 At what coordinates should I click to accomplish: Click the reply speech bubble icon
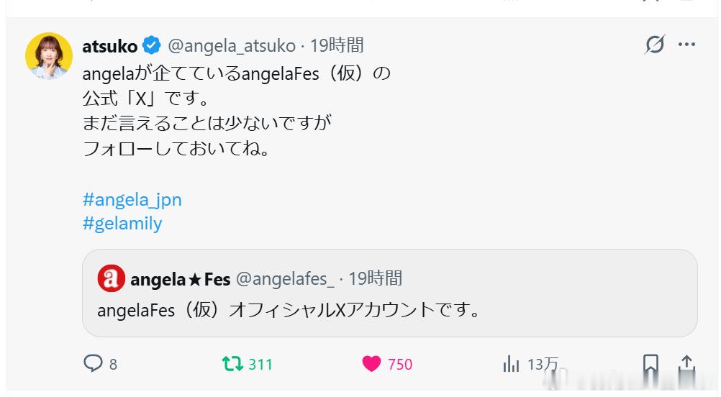click(93, 363)
